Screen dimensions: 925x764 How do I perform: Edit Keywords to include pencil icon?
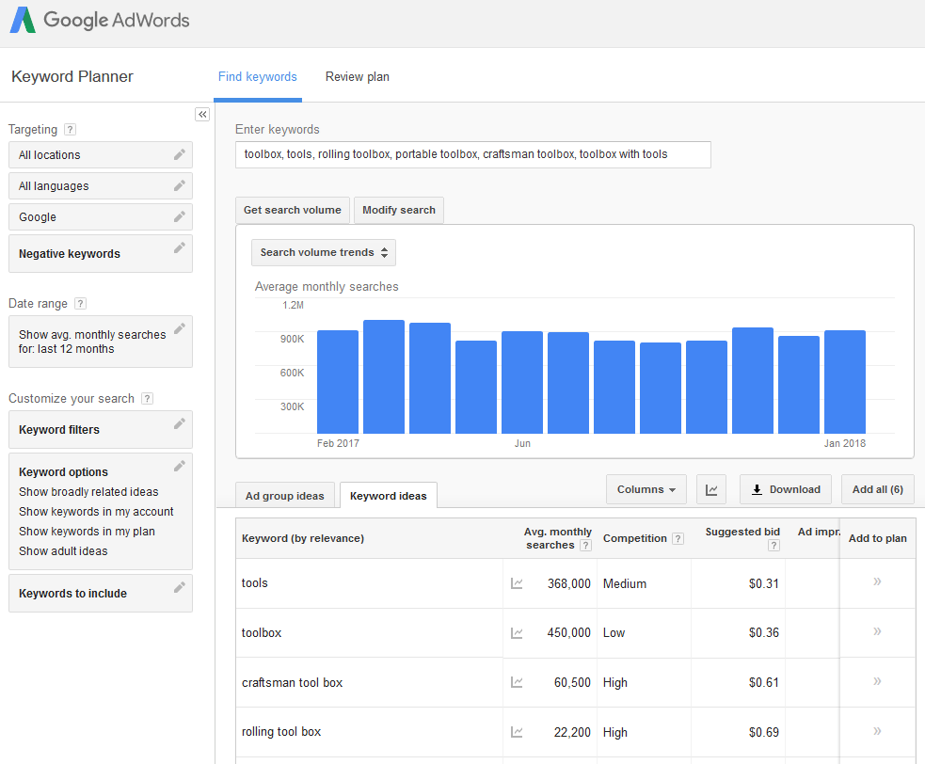point(180,588)
